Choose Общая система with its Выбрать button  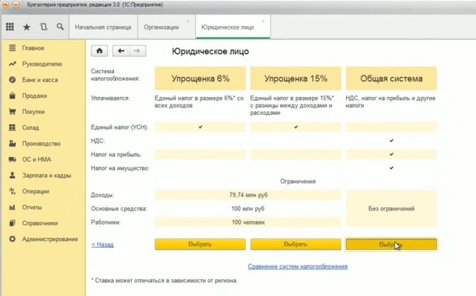click(390, 244)
